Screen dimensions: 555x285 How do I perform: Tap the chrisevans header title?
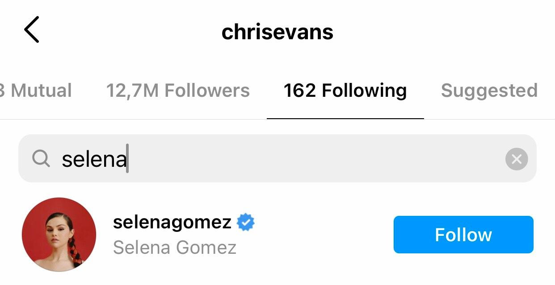coord(277,32)
